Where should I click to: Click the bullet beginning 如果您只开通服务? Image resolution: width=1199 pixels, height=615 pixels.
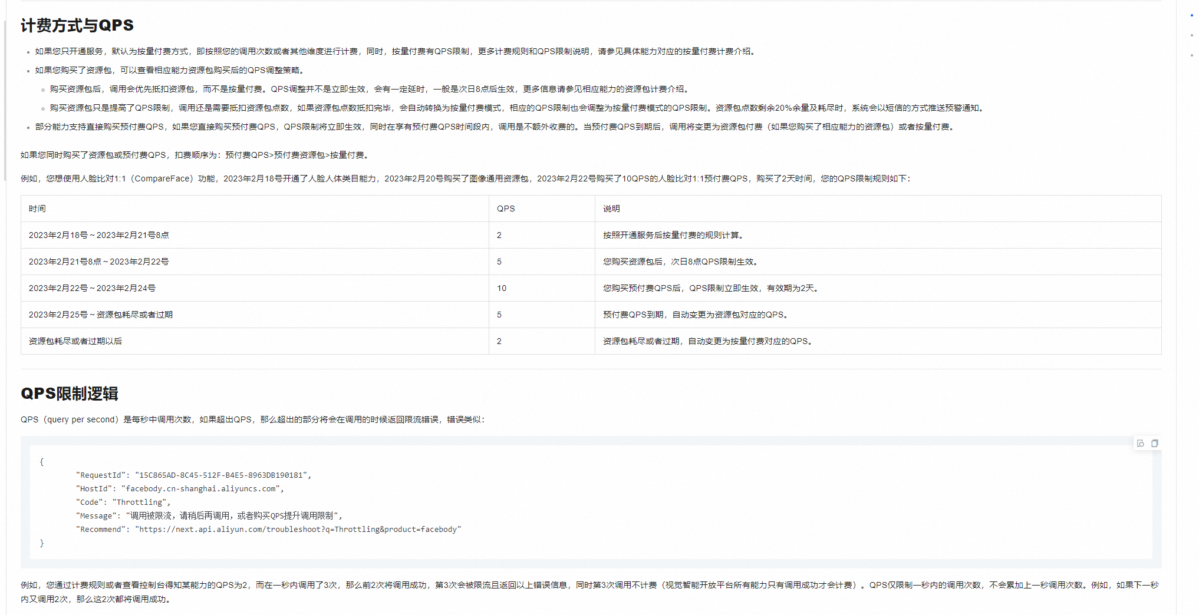[396, 51]
